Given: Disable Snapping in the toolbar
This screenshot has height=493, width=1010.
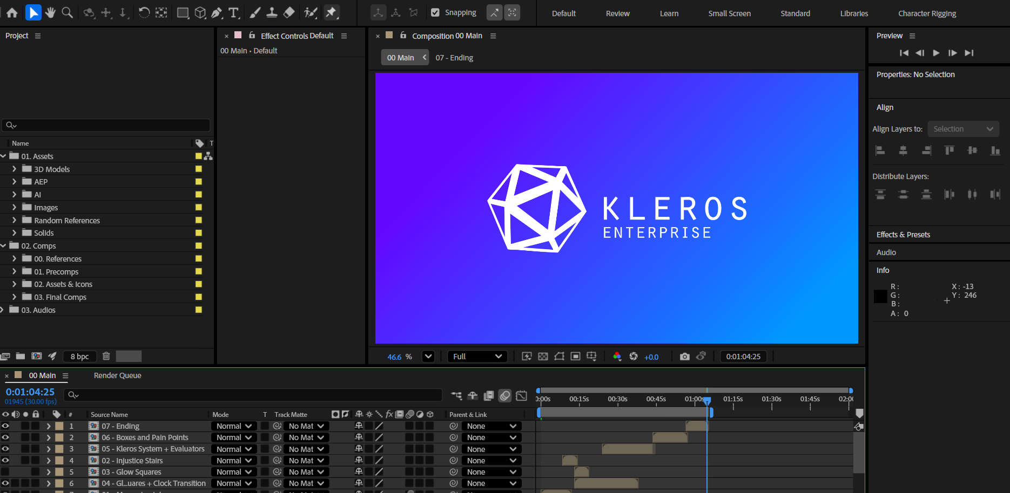Looking at the screenshot, I should tap(435, 12).
